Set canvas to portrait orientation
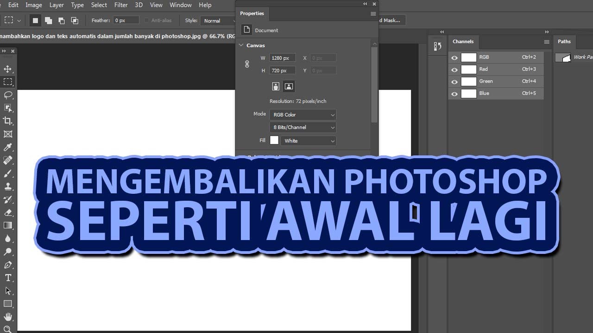Viewport: 593px width, 333px height. pos(276,86)
